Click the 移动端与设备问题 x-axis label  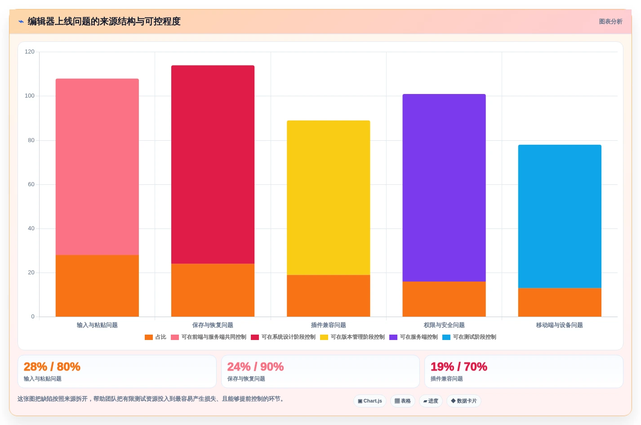point(560,325)
